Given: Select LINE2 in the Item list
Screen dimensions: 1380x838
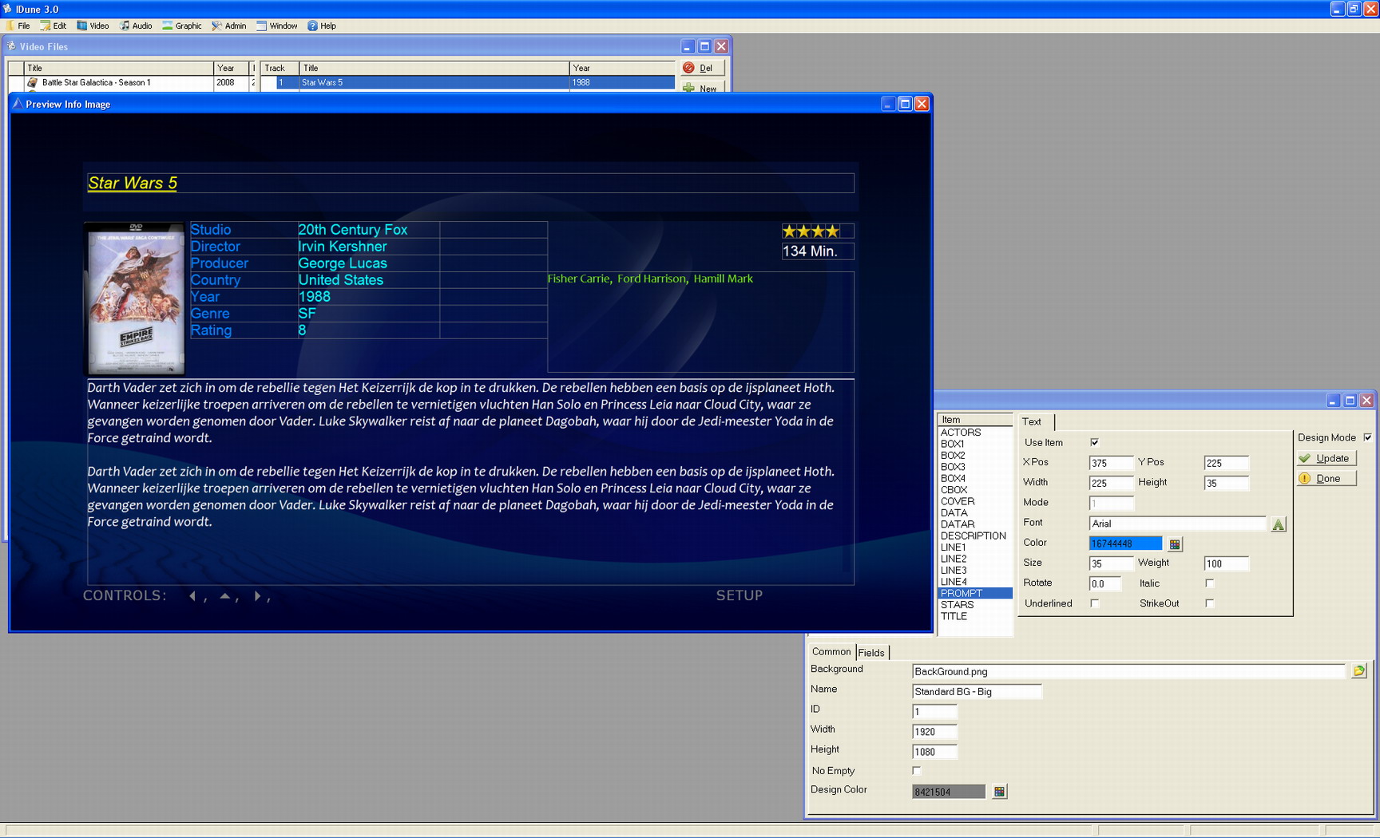Looking at the screenshot, I should pos(975,559).
